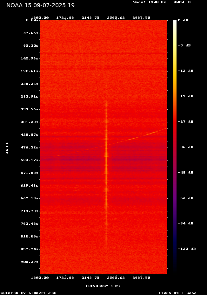Screen dimensions: 207x295
Task: Click the -36 dB color scale label
Action: (x=185, y=147)
